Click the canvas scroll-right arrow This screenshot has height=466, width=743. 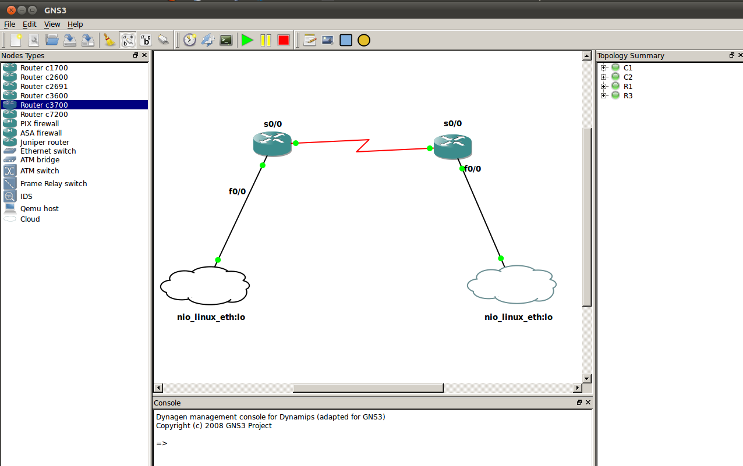[578, 388]
